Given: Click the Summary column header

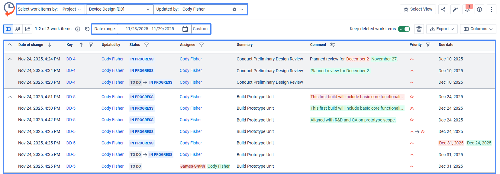Looking at the screenshot, I should (x=245, y=45).
